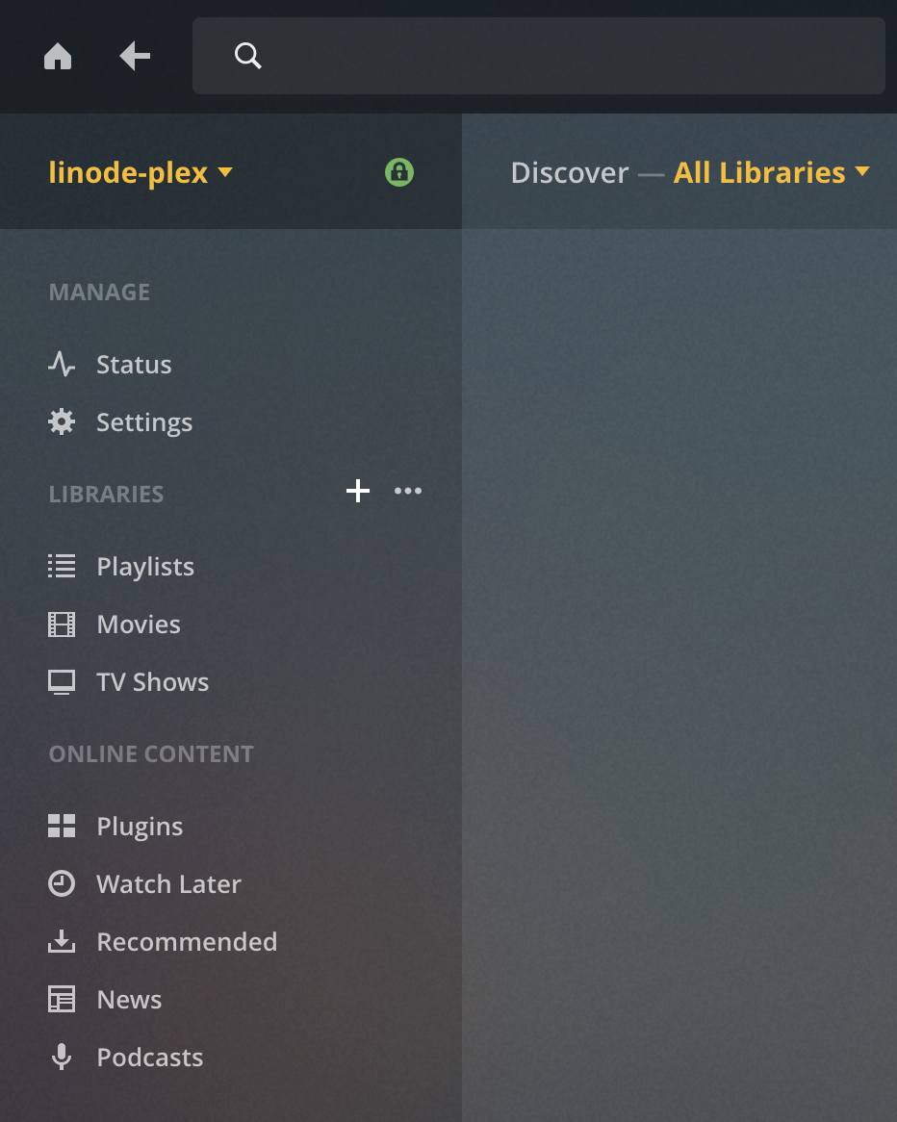Open the TV Shows monitor icon
This screenshot has height=1122, width=897.
tap(62, 681)
